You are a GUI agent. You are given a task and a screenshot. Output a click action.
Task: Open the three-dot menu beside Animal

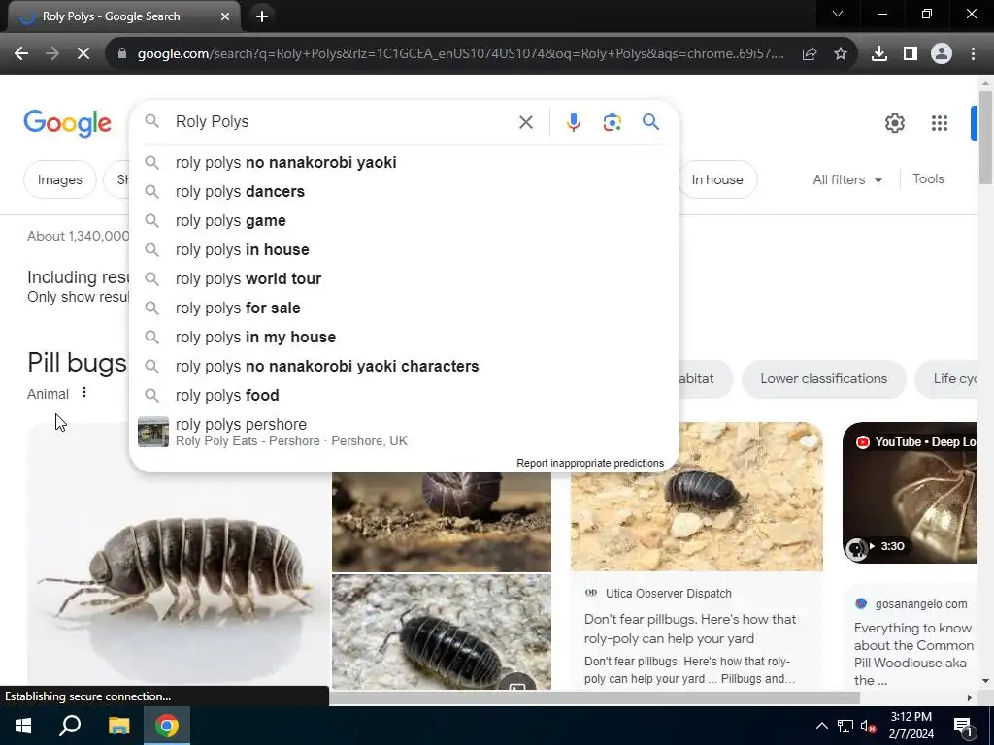(x=84, y=393)
